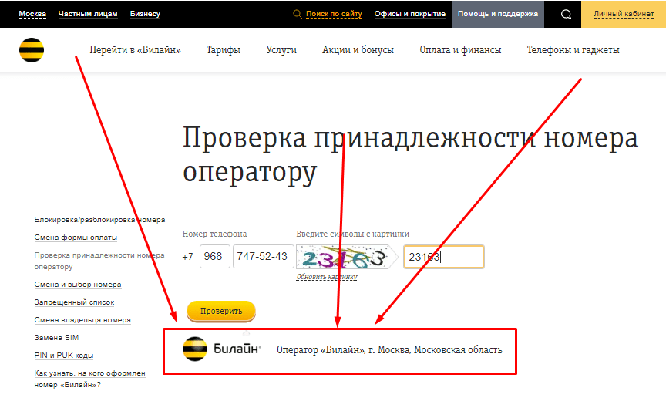Open Как узнать, на кого оформлен номер link
Image resolution: width=666 pixels, height=408 pixels.
coord(89,379)
